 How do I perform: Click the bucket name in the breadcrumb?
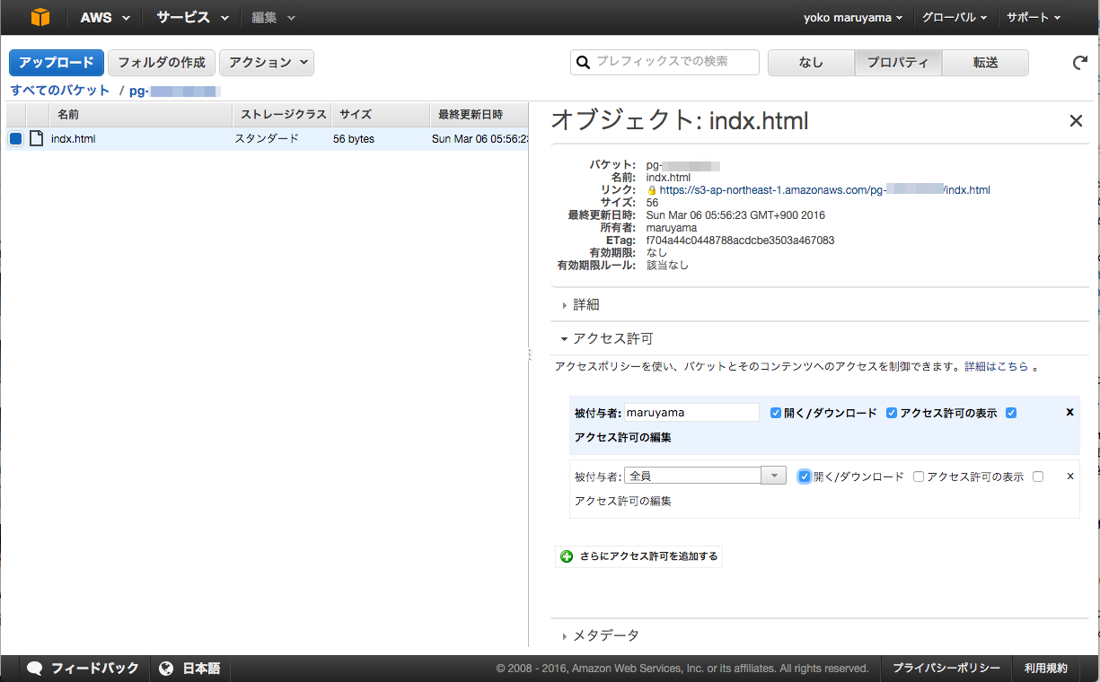[175, 91]
